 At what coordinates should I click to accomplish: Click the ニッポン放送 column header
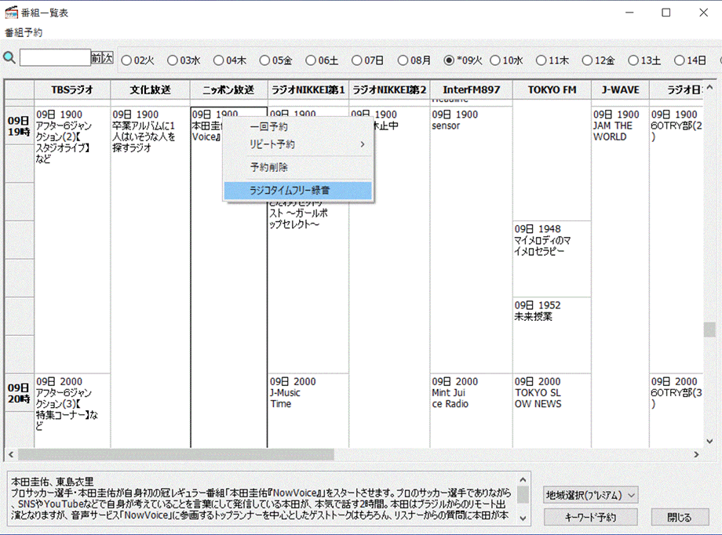(229, 89)
